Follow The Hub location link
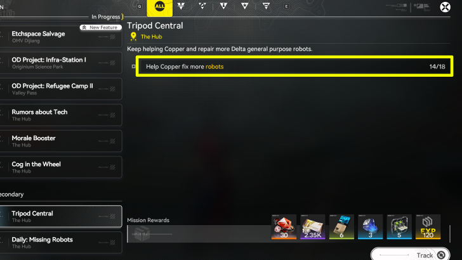462x260 pixels. tap(151, 37)
